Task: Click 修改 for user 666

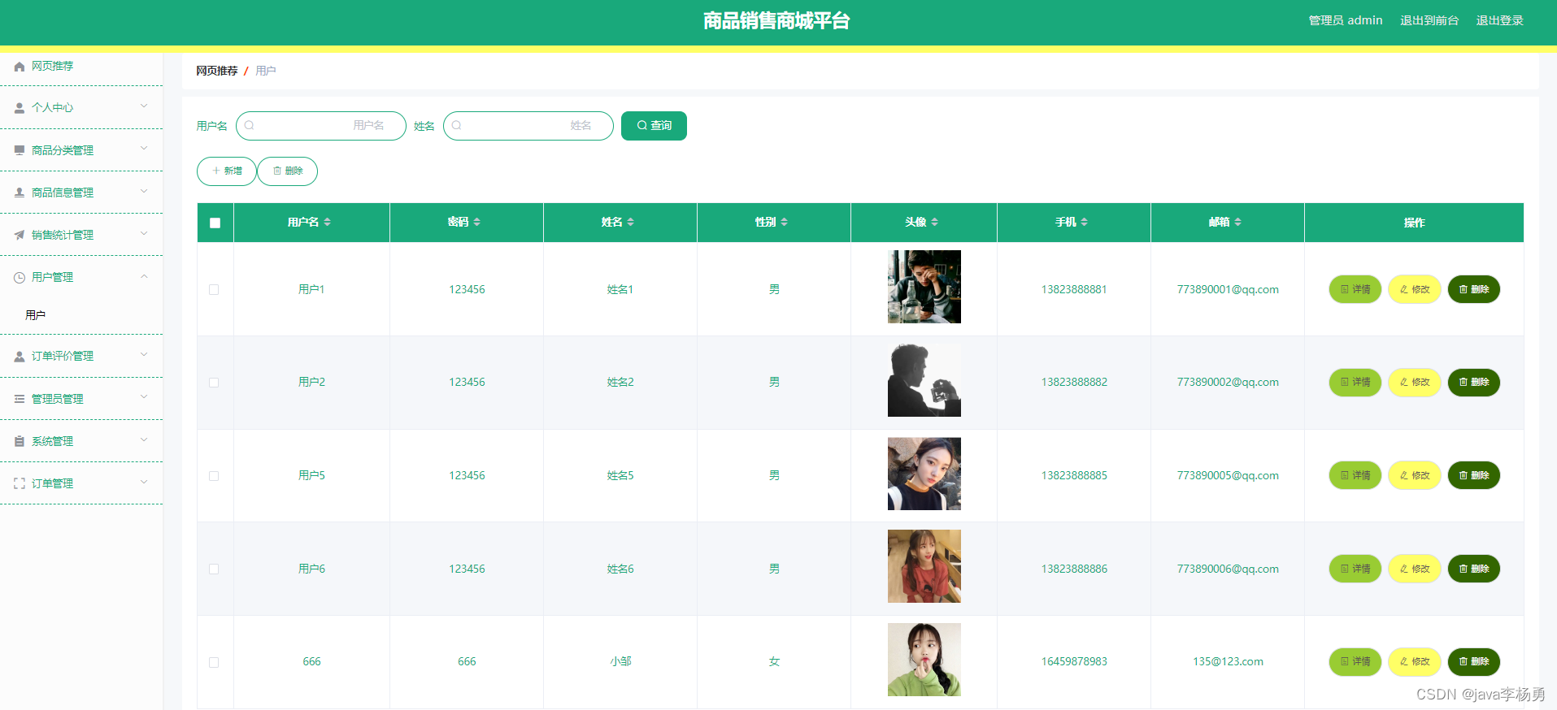Action: [x=1415, y=662]
